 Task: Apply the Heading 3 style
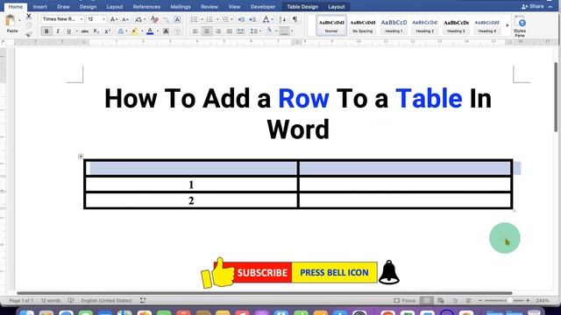(x=456, y=25)
